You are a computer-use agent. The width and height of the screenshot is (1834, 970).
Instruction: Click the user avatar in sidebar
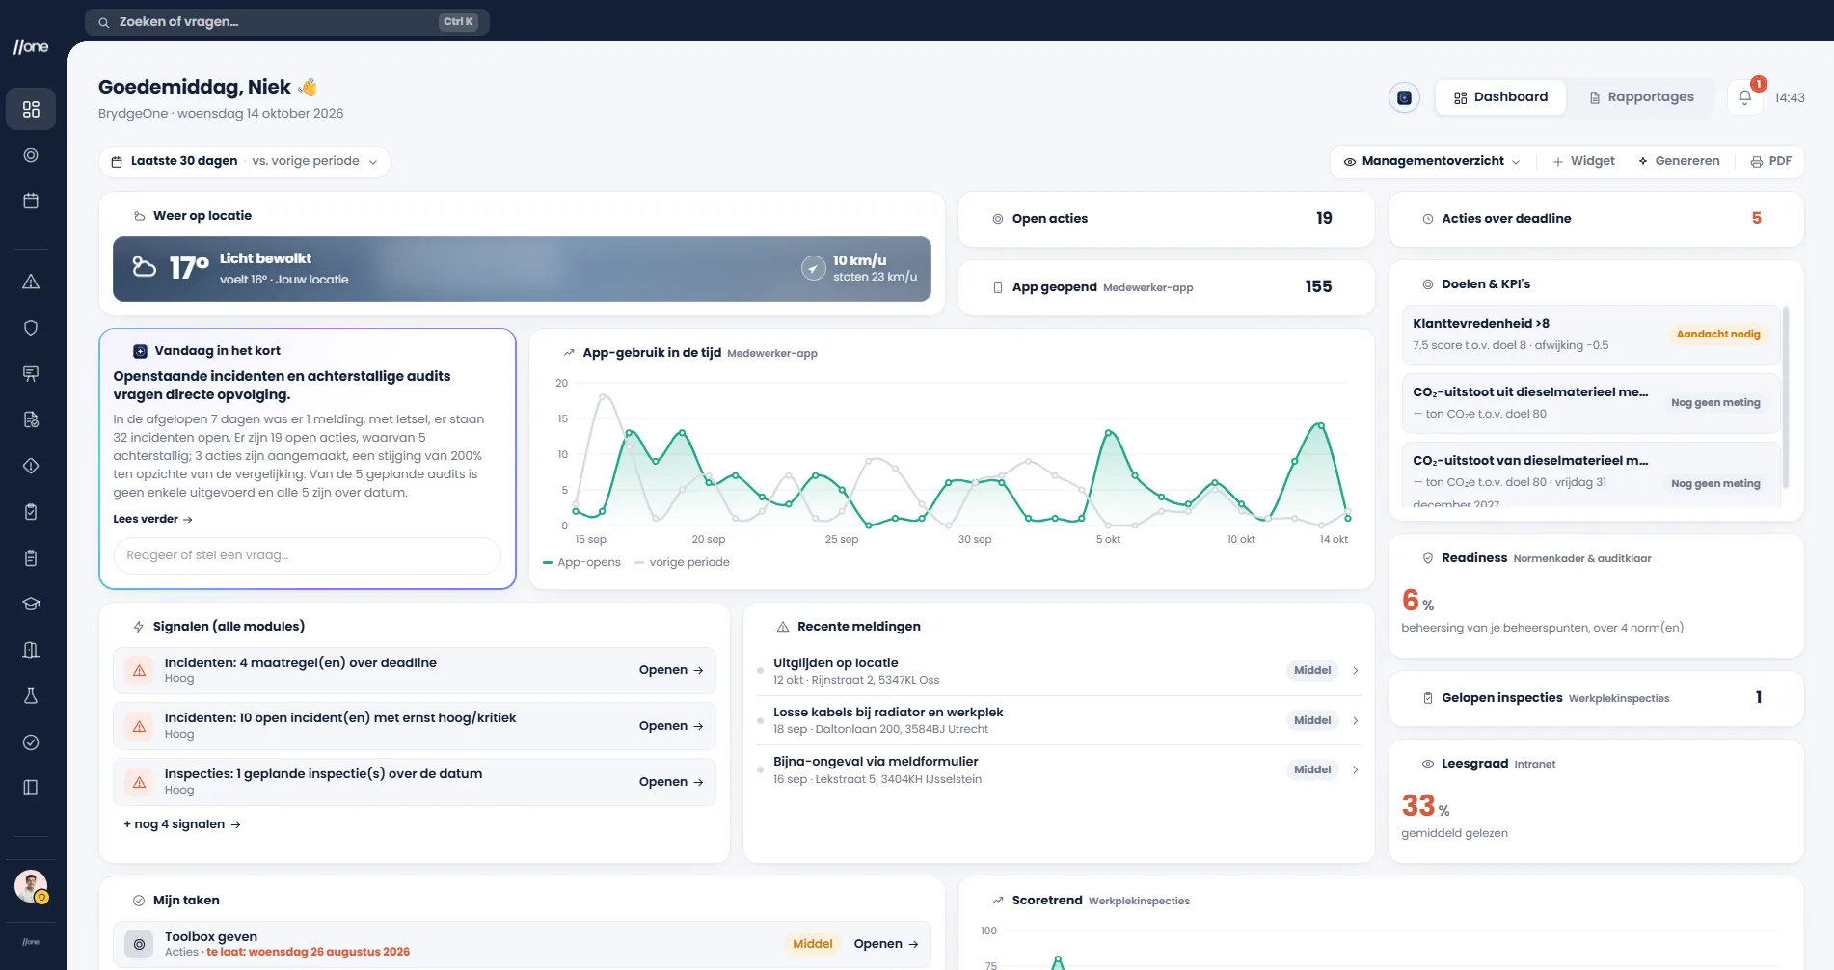[31, 886]
